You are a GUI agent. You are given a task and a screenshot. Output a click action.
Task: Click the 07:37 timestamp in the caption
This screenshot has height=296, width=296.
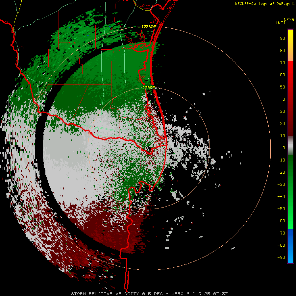pos(220,294)
